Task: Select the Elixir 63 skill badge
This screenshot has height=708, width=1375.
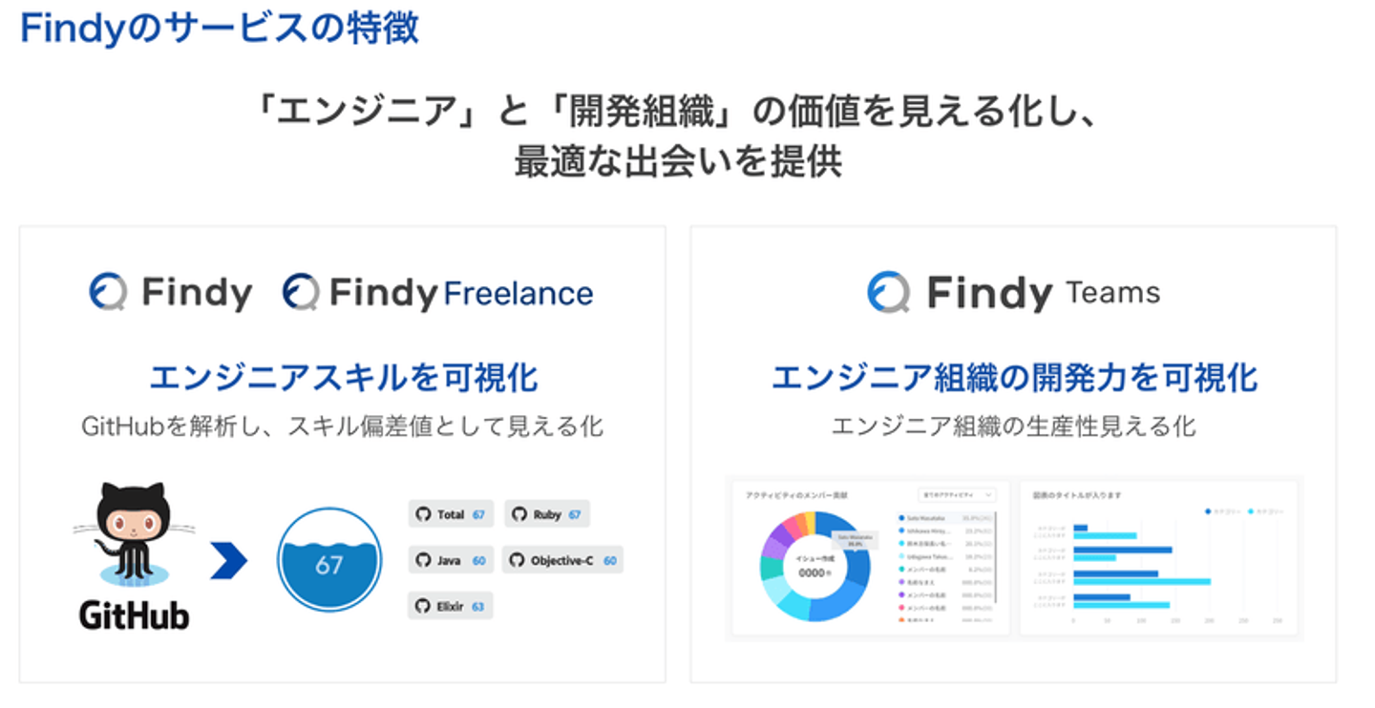Action: (450, 606)
